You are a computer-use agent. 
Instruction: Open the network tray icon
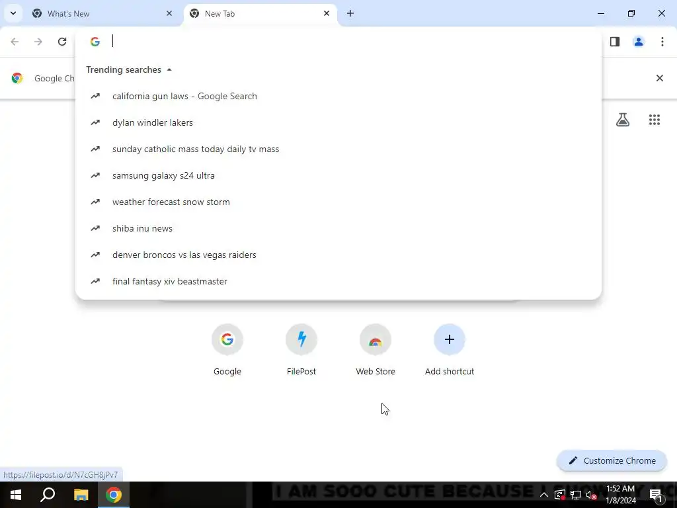coord(576,495)
